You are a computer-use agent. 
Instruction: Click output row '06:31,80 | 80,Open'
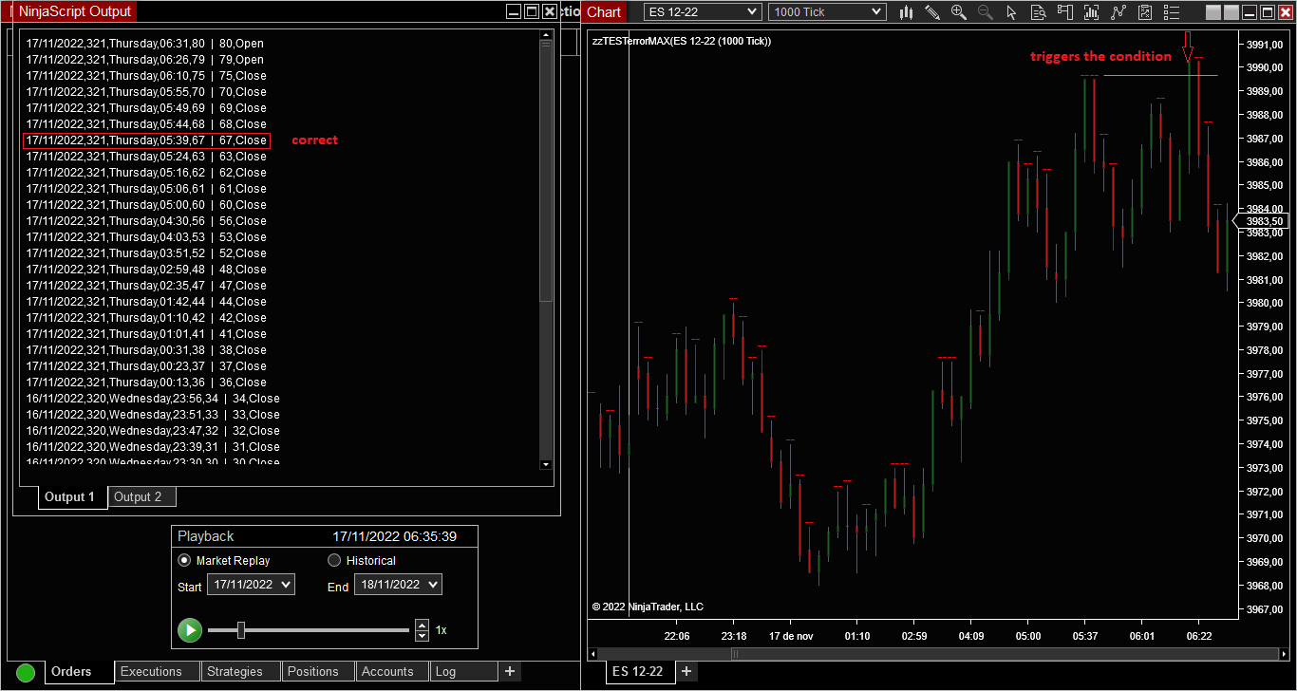(145, 44)
